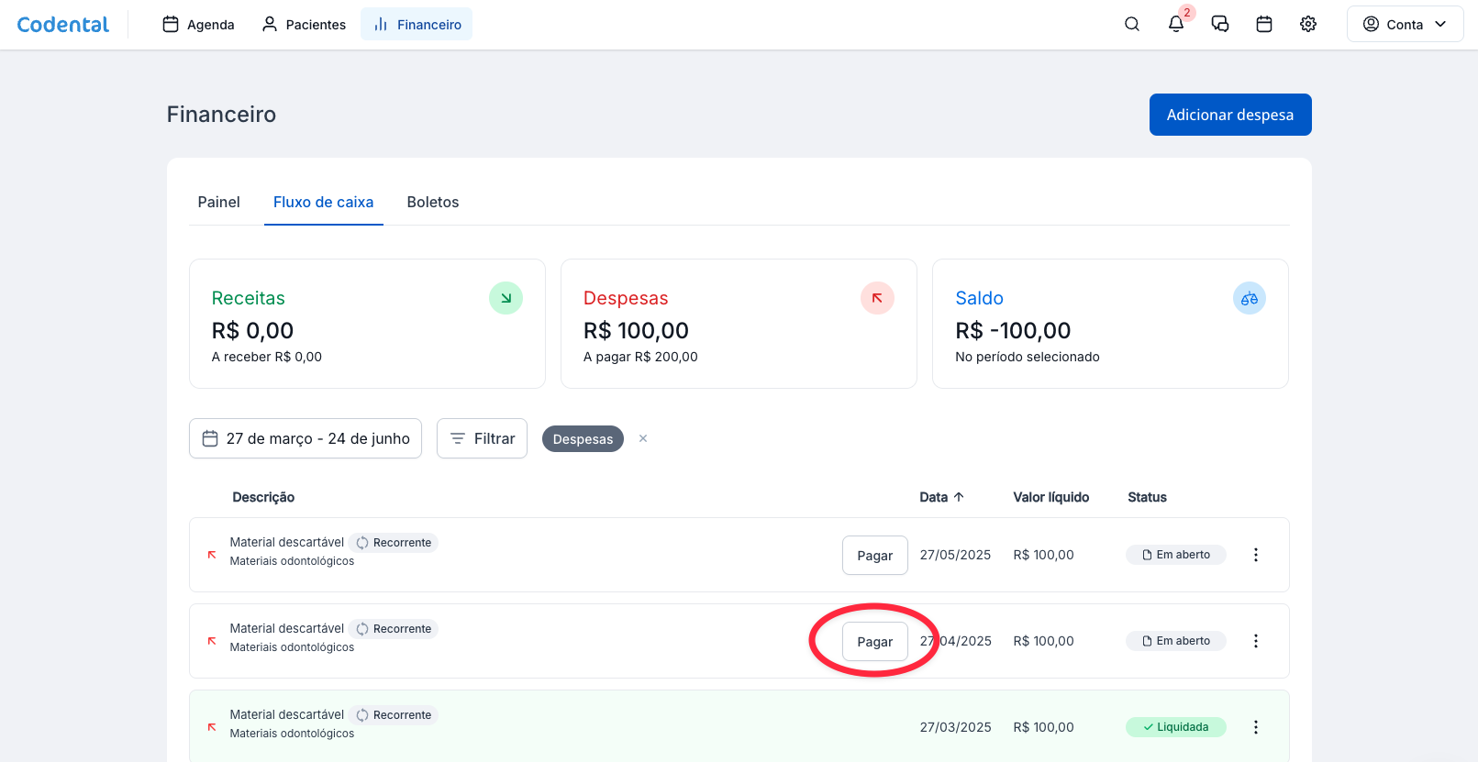The width and height of the screenshot is (1478, 762).
Task: Go to Agenda in navigation
Action: (x=198, y=25)
